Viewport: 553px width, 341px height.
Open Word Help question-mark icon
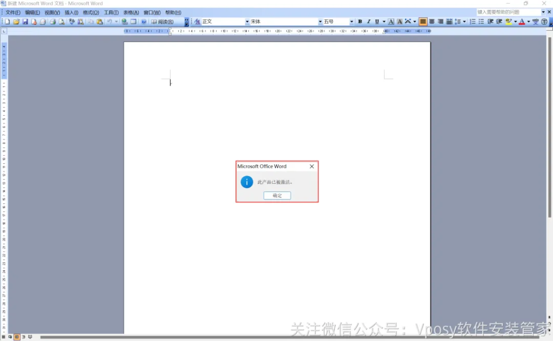144,22
